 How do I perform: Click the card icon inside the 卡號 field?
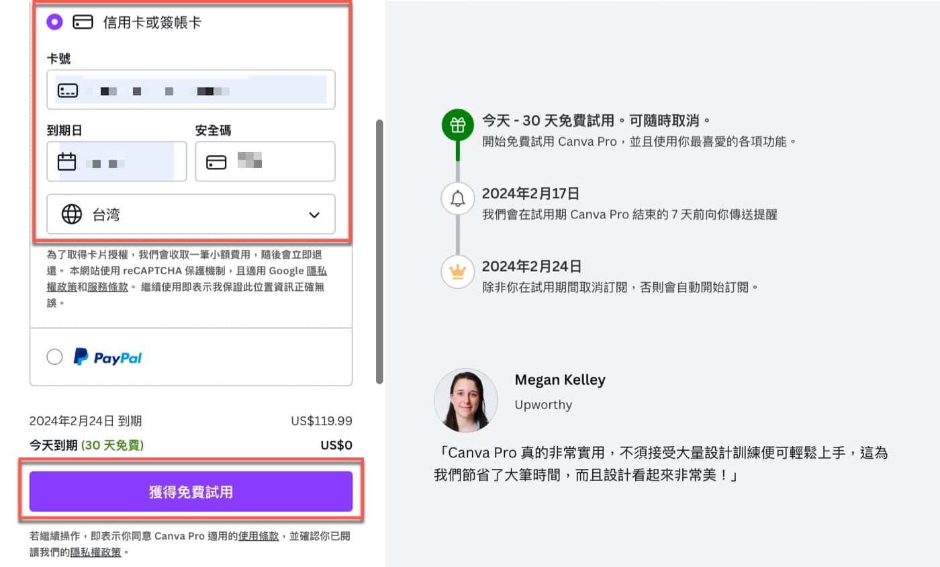(x=67, y=90)
